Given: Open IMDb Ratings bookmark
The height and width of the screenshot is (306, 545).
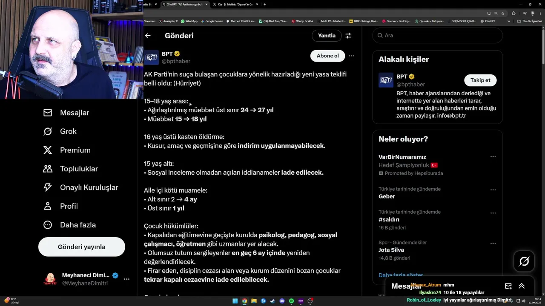Looking at the screenshot, I should [x=363, y=21].
